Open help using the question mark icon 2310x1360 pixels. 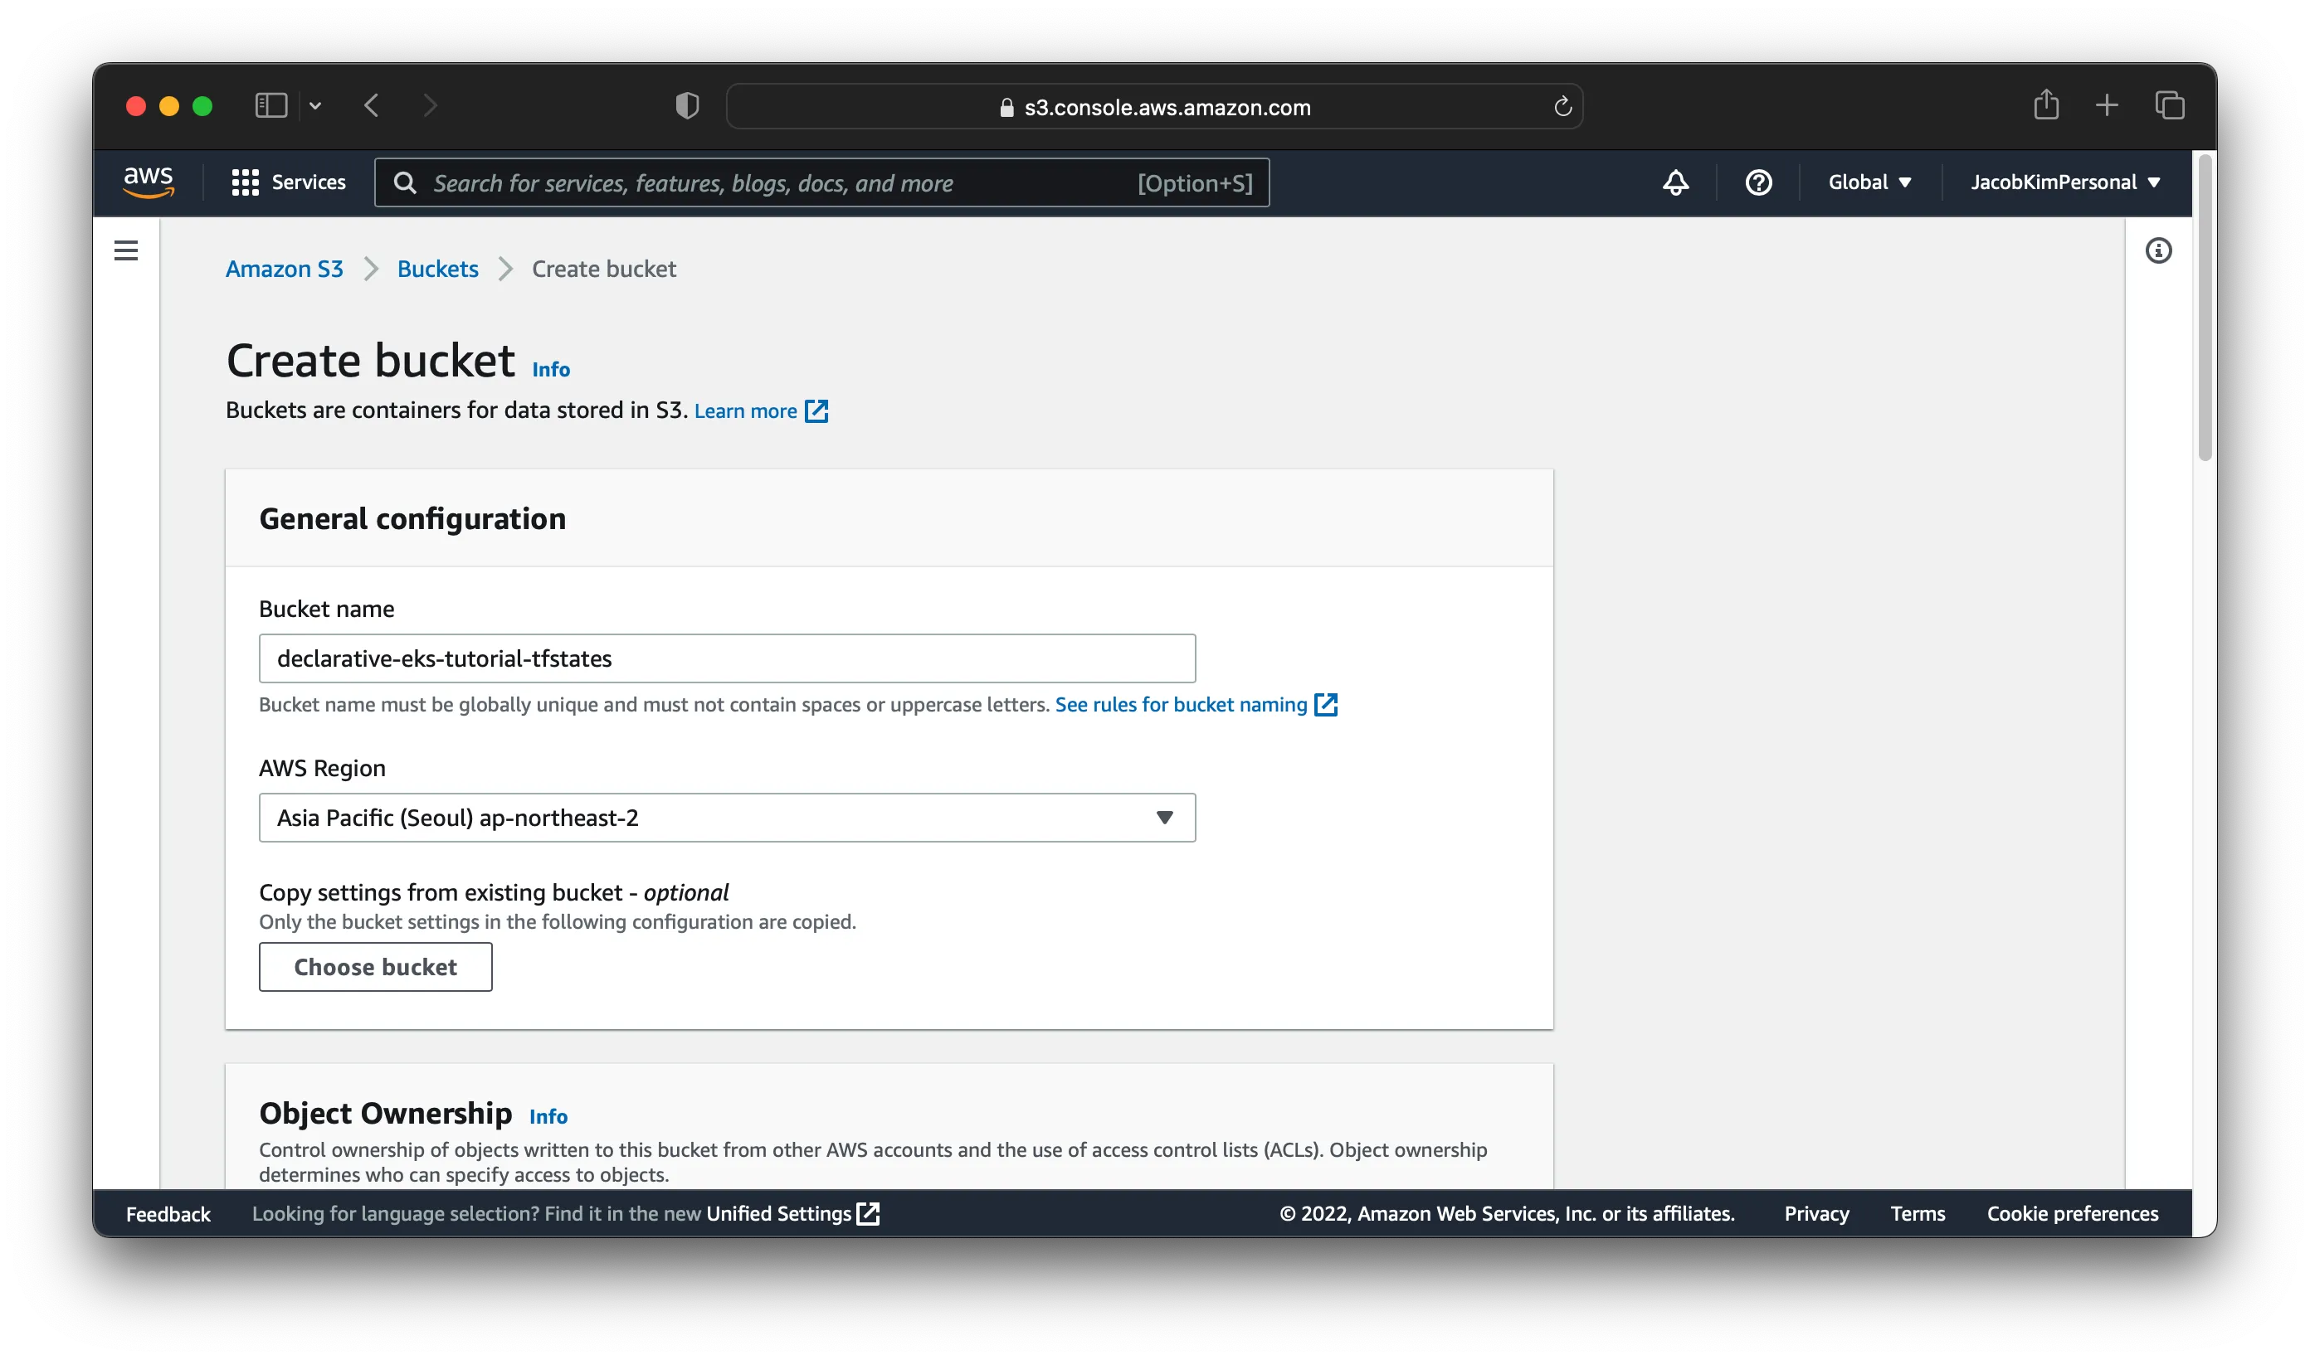click(x=1758, y=182)
